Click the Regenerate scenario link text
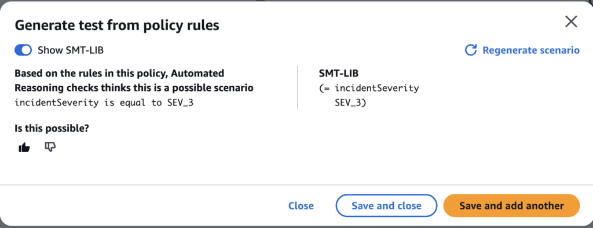 pos(531,50)
